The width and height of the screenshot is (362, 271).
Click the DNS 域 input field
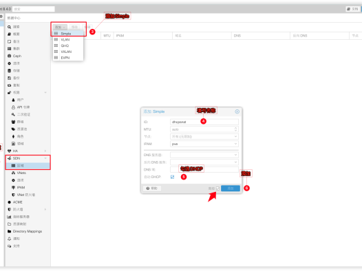(204, 169)
